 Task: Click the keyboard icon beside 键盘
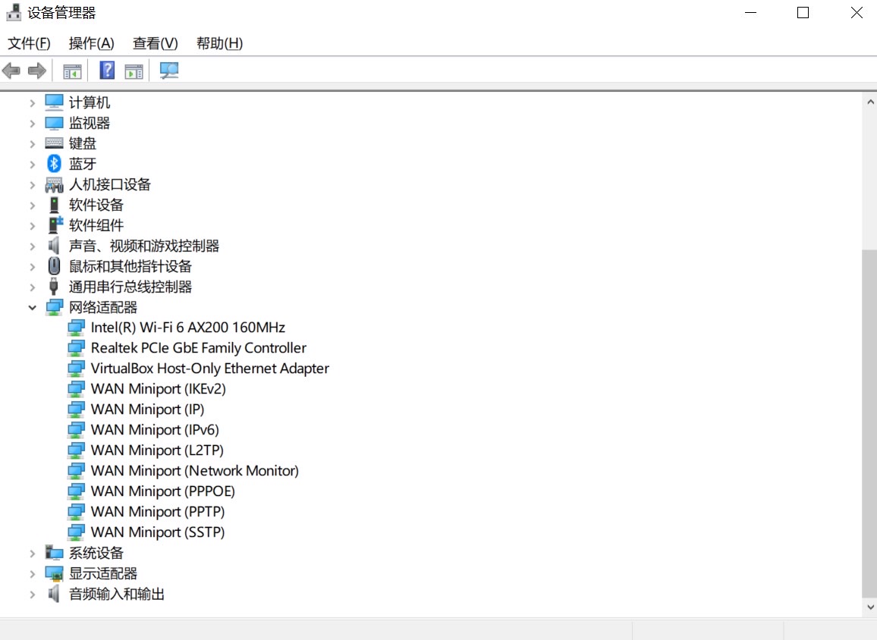54,143
